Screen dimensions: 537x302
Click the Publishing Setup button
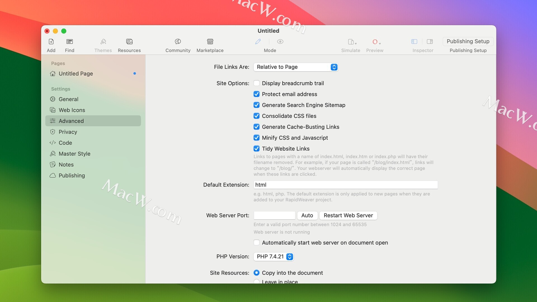coord(468,41)
